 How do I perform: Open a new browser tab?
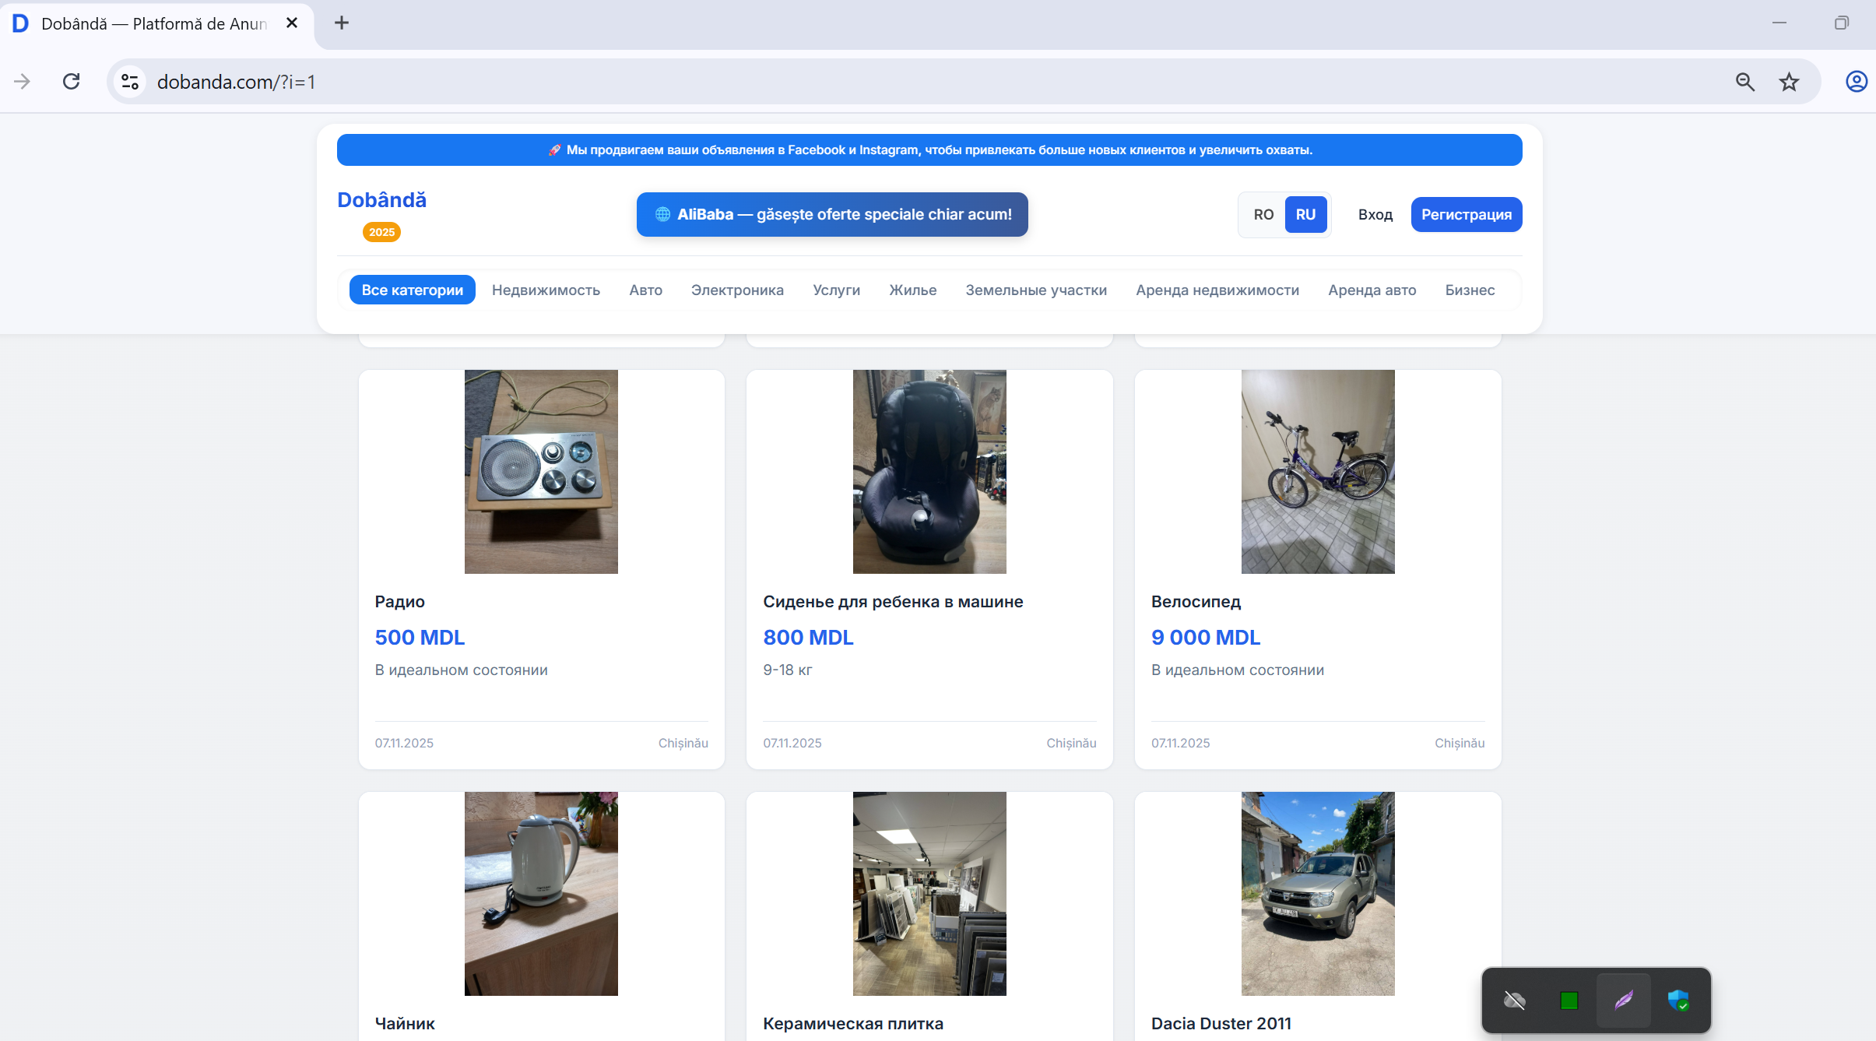pos(341,23)
